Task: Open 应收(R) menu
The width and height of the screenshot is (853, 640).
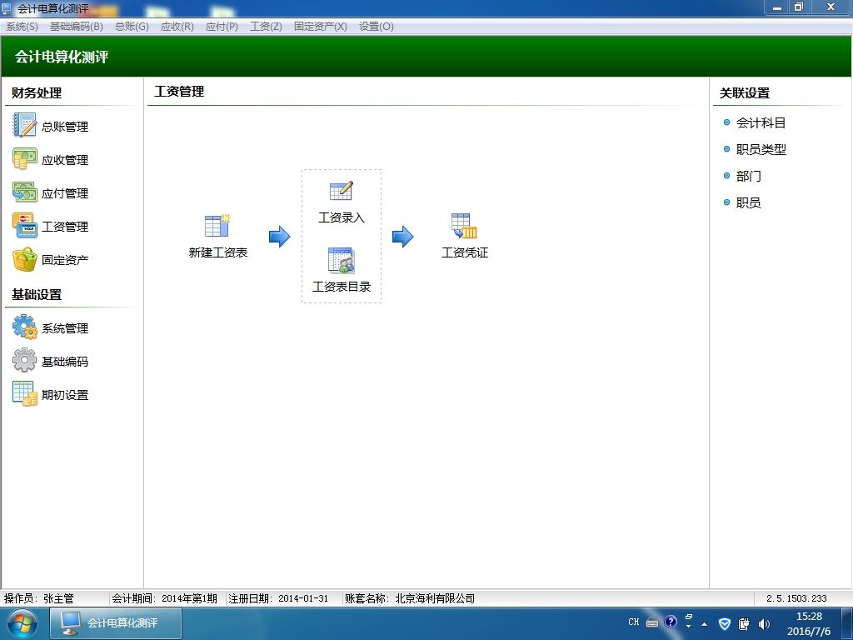Action: coord(177,26)
